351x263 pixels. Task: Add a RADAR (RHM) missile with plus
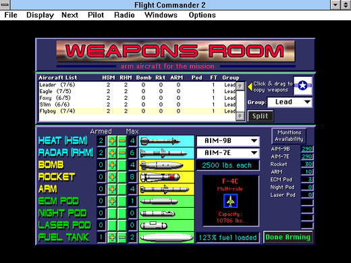(112, 153)
